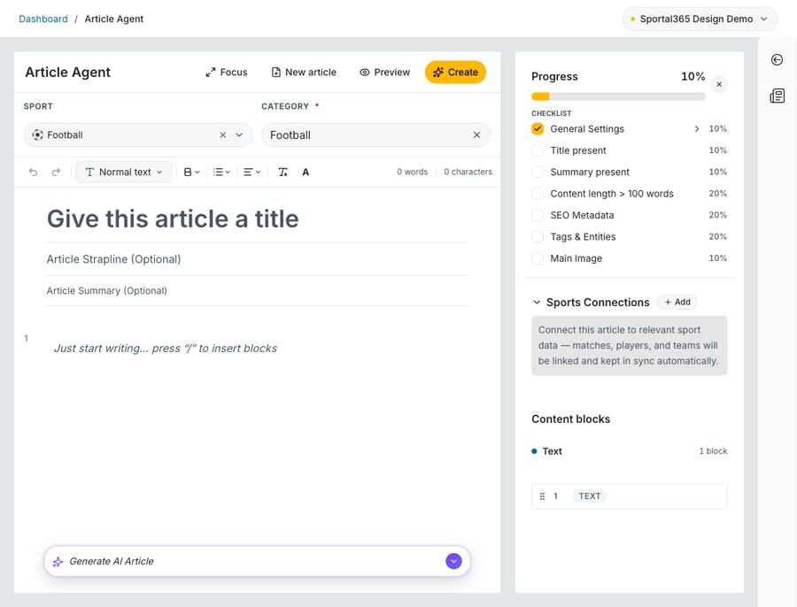Viewport: 797px width, 607px height.
Task: Toggle SEO Metadata checkbox
Action: pyautogui.click(x=538, y=215)
